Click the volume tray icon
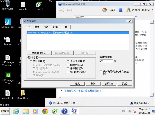The image size is (155, 115). pyautogui.click(x=134, y=111)
